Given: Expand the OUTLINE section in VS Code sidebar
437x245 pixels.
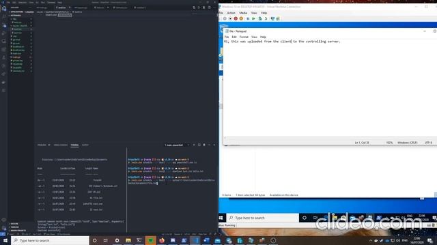Looking at the screenshot, I should tap(14, 224).
